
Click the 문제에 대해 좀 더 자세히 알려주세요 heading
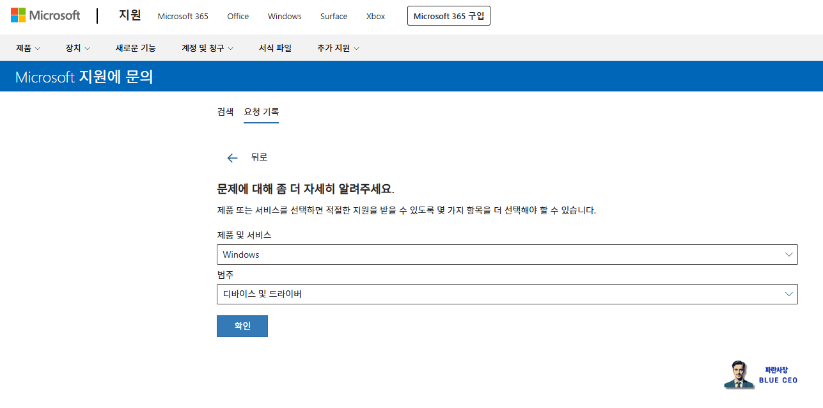click(x=306, y=189)
